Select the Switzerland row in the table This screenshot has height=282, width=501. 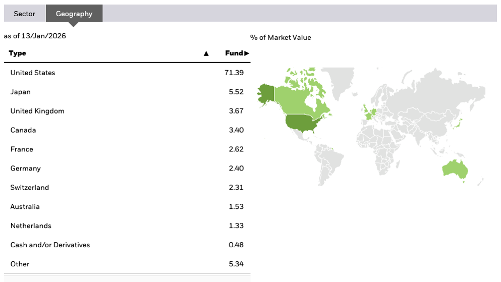(30, 188)
